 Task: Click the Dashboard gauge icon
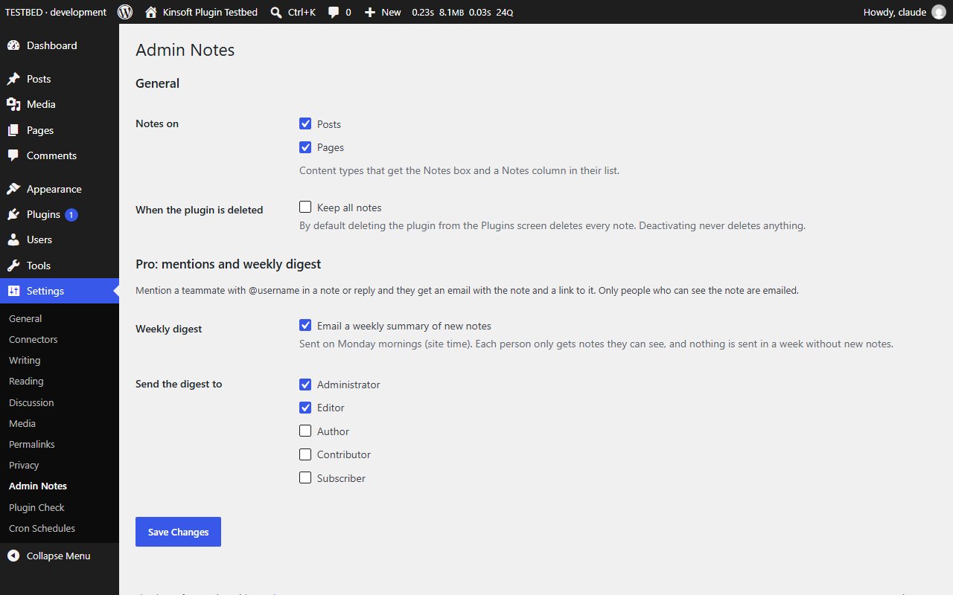click(13, 45)
